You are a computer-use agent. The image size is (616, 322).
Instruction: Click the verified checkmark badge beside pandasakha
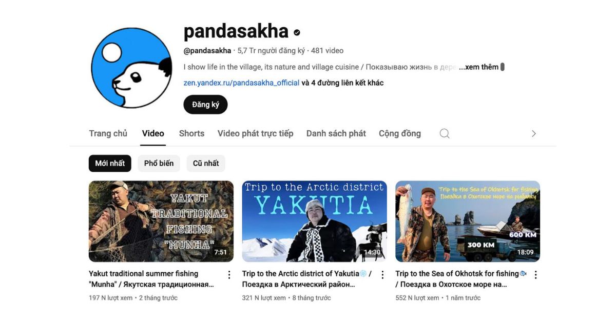tap(297, 32)
